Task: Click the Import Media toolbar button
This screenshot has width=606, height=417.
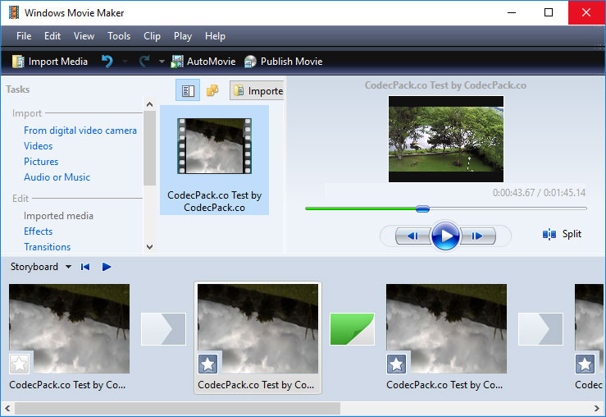Action: click(x=50, y=62)
